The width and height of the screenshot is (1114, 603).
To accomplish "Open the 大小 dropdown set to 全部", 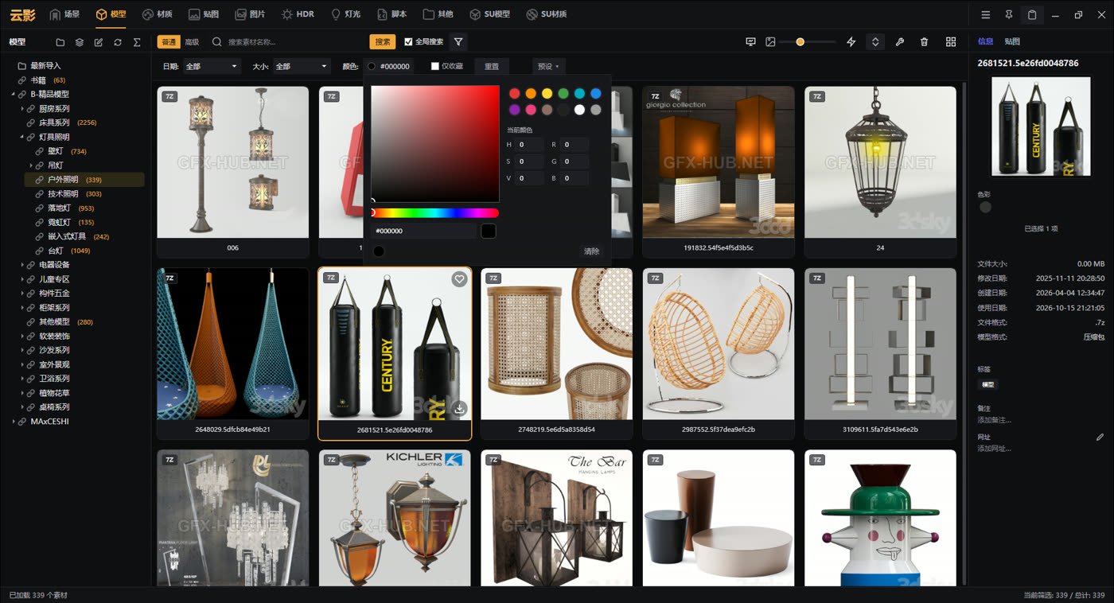I will pyautogui.click(x=302, y=66).
